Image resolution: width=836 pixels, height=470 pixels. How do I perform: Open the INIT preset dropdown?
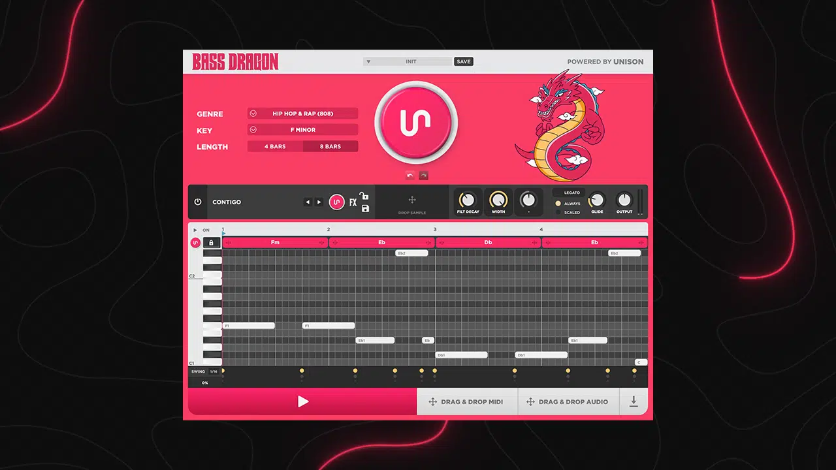click(408, 61)
